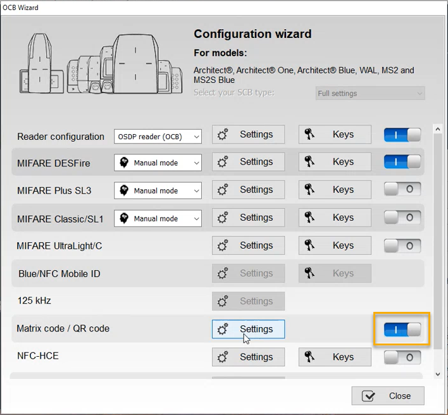This screenshot has height=415, width=448.
Task: Open Keys for MIFARE UltraLight/C
Action: point(335,245)
